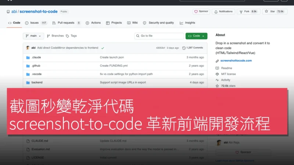This screenshot has width=294, height=165.
Task: Open 'Create launch.json' commit message
Action: [112, 58]
